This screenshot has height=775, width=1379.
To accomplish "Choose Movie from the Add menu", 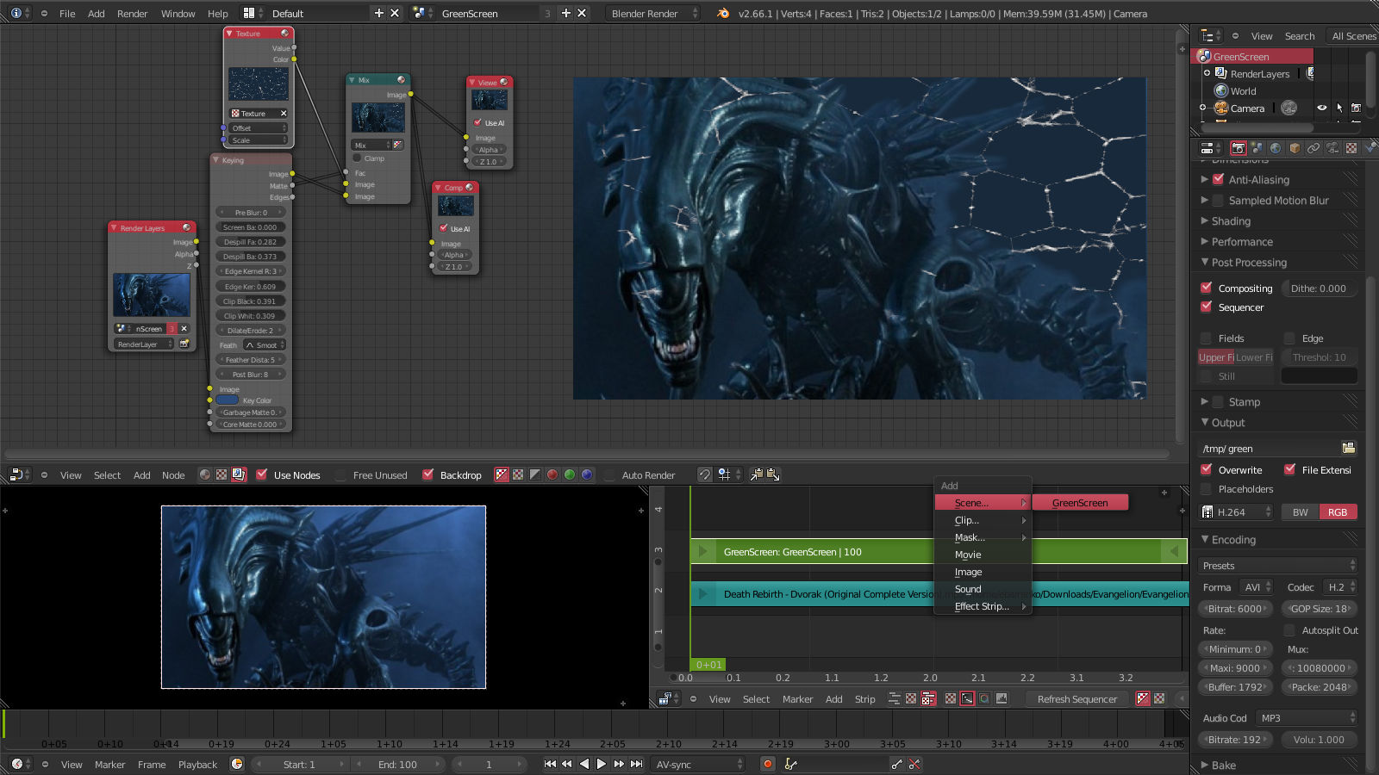I will tap(968, 555).
